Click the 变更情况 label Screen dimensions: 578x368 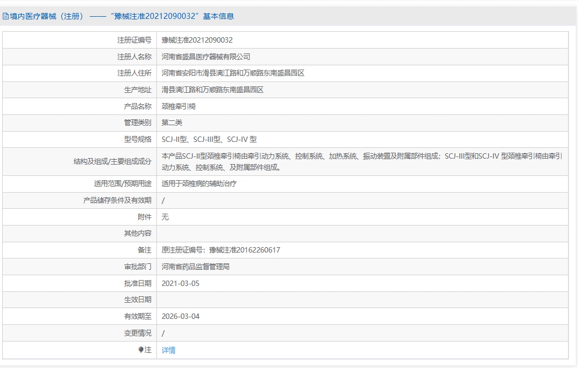click(138, 333)
